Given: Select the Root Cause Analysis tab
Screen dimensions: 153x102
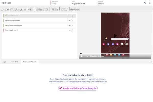Looking at the screenshot, I should click(30, 62).
